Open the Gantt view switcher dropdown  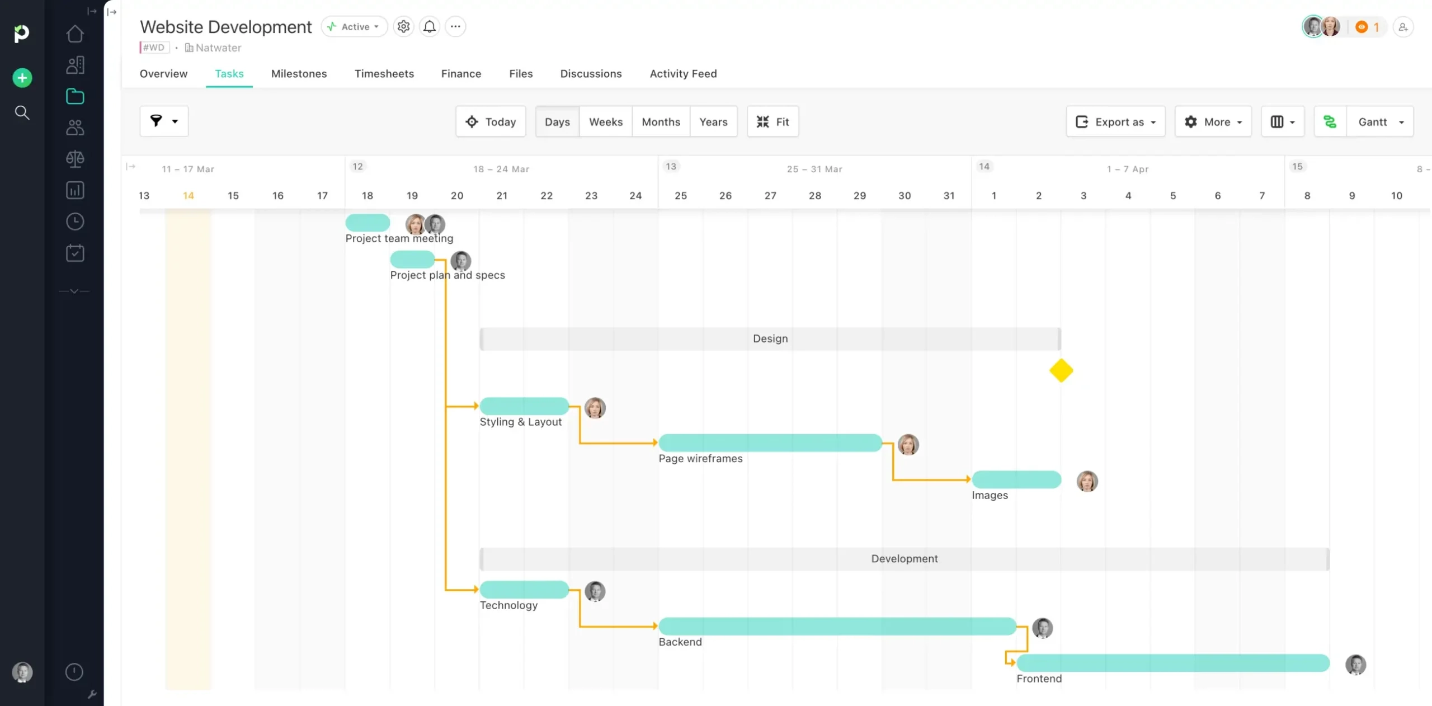click(x=1379, y=121)
